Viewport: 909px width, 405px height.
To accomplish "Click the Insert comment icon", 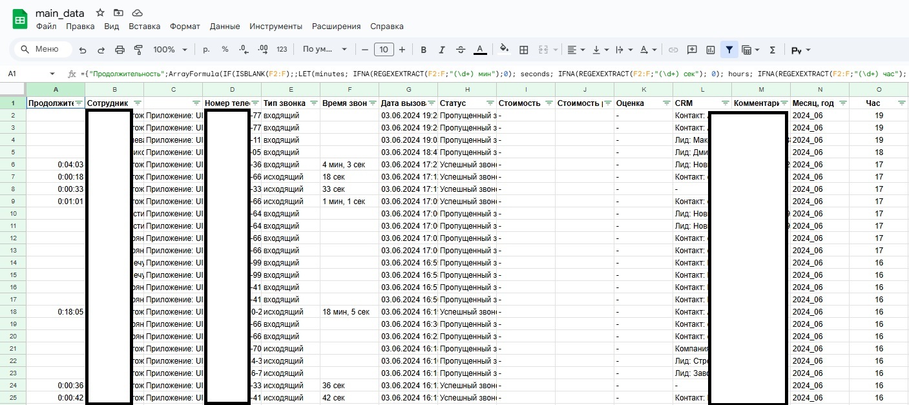I will 692,50.
